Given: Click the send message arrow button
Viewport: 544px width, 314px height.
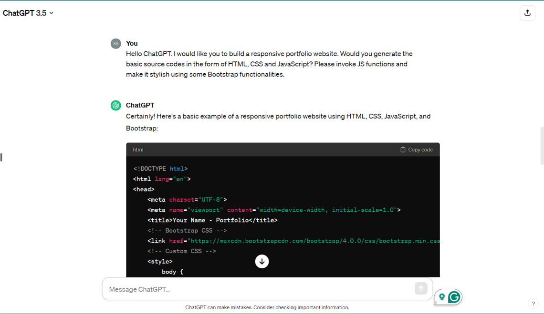Looking at the screenshot, I should click(420, 288).
